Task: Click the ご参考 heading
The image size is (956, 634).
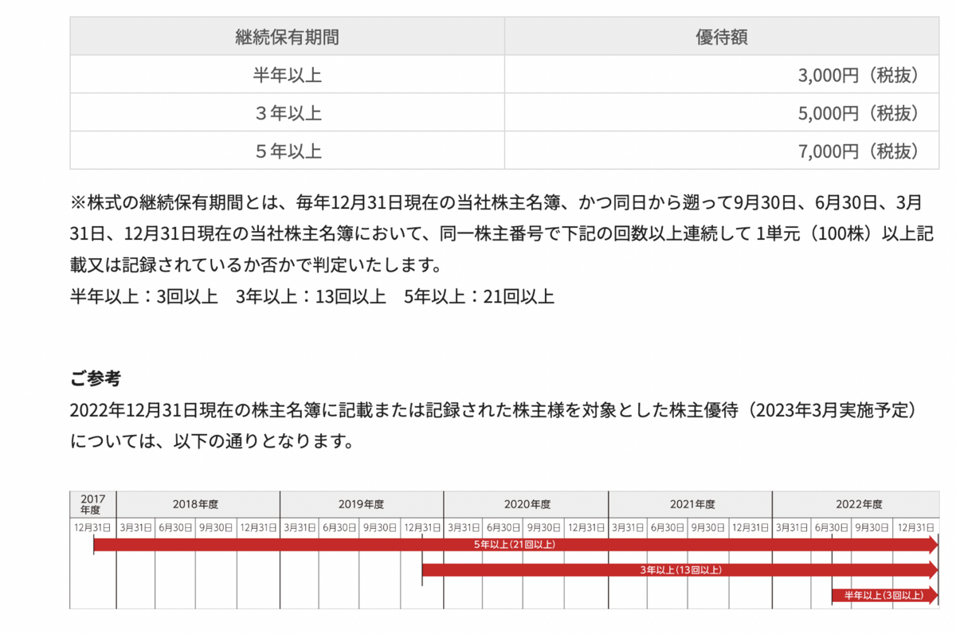Action: pos(96,378)
